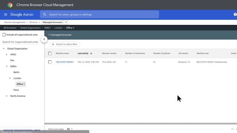
Task: Go to first page of results
Action: 233,129
